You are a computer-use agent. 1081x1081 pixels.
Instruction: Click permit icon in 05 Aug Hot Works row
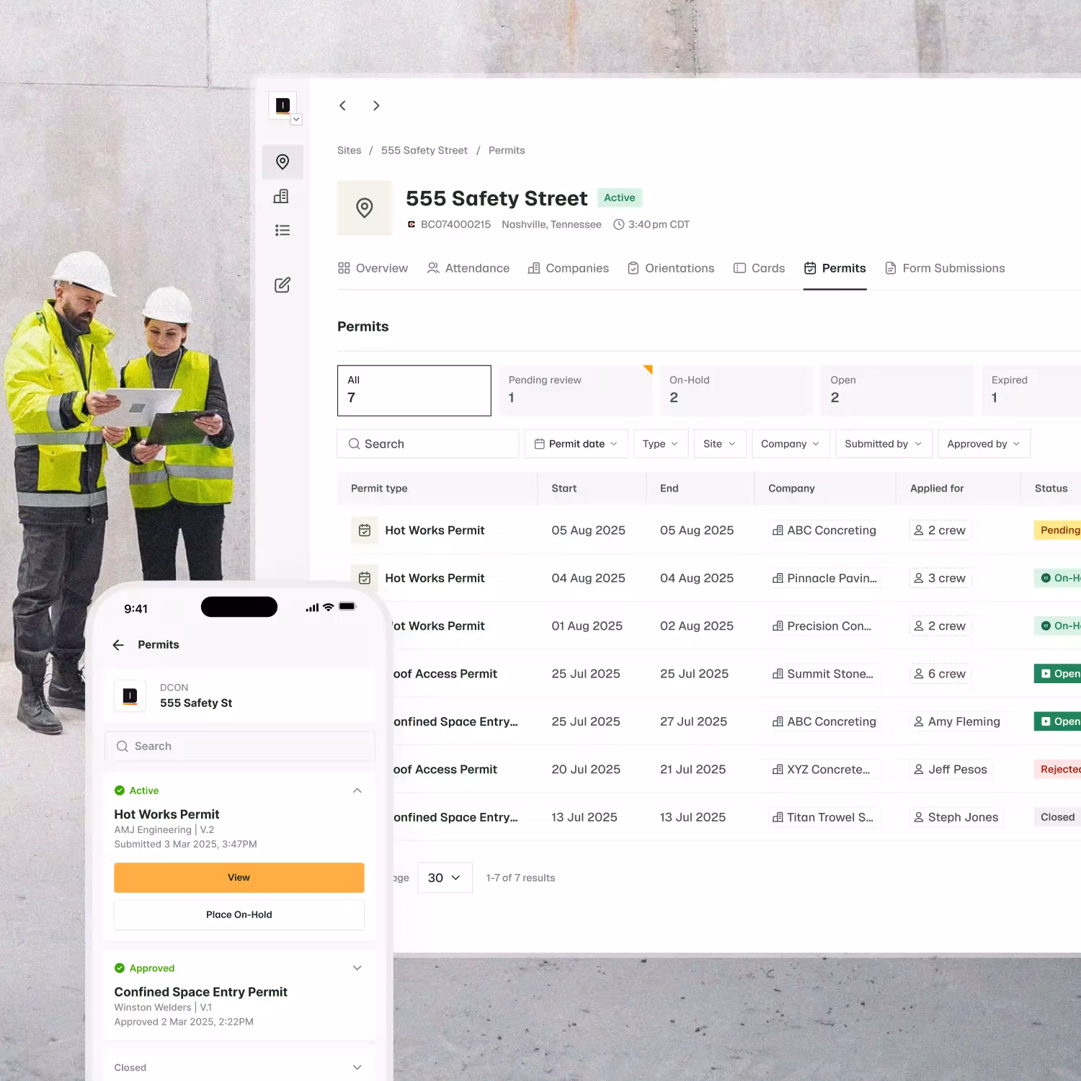click(x=365, y=530)
